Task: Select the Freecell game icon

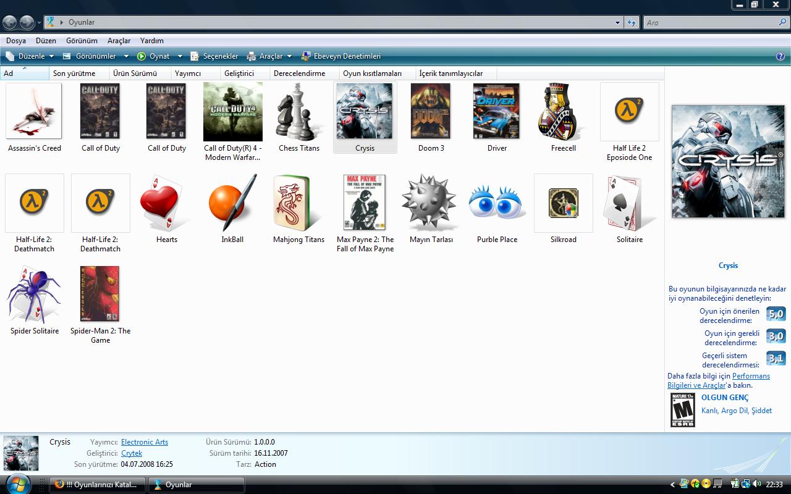Action: pyautogui.click(x=563, y=111)
